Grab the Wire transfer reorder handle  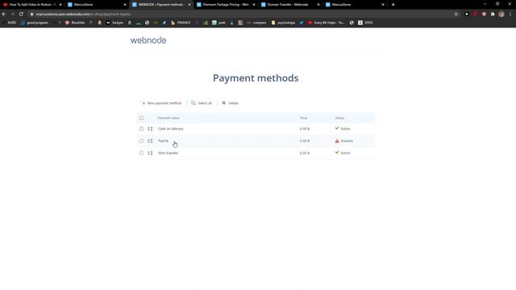click(x=150, y=153)
